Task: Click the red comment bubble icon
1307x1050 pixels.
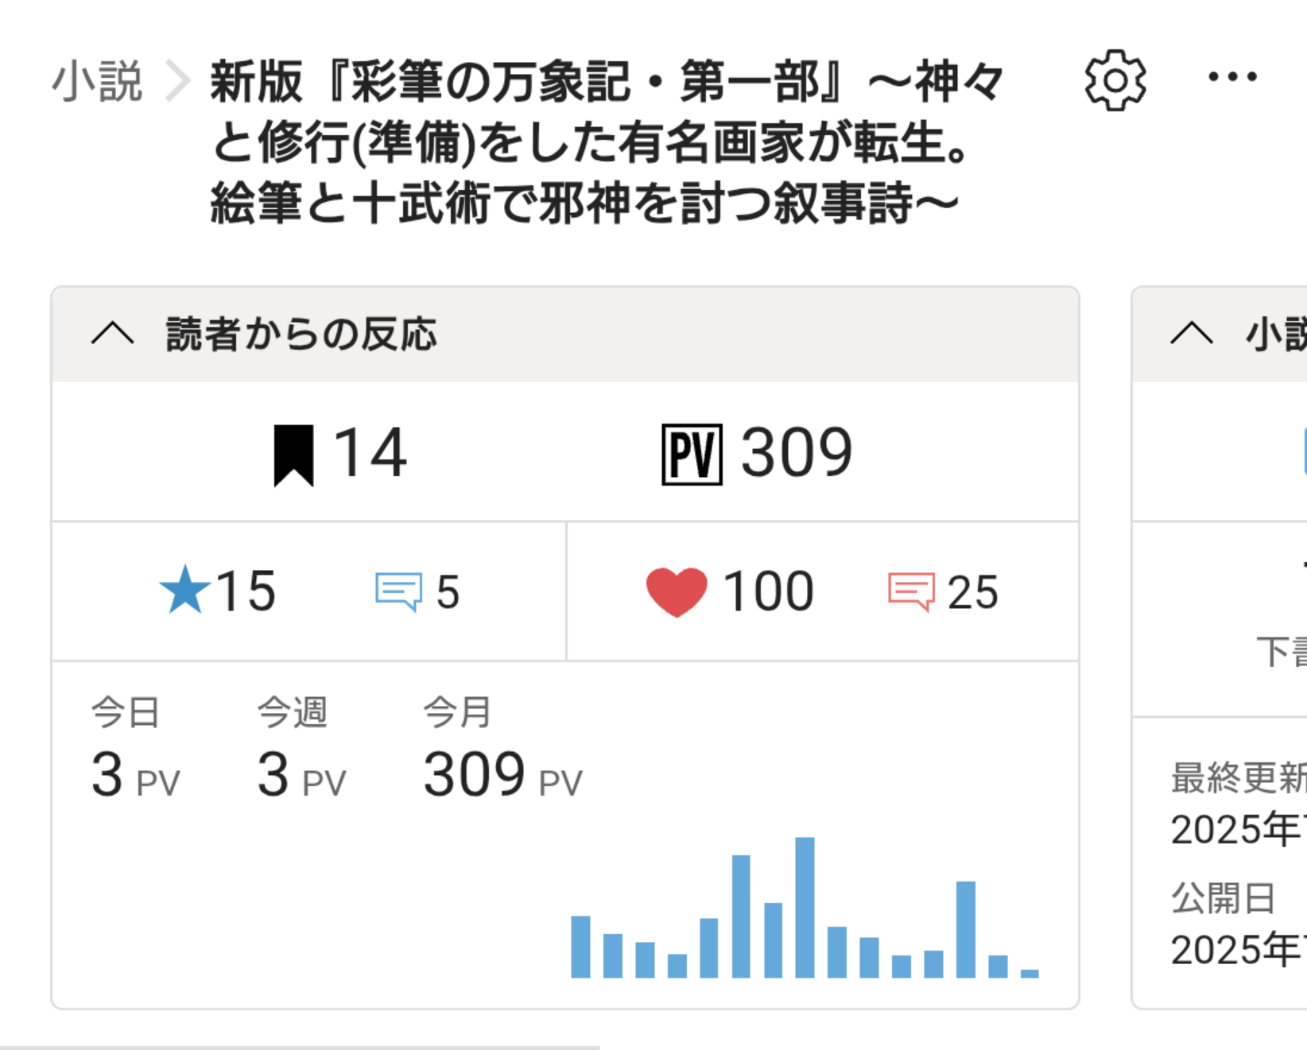Action: pos(910,591)
